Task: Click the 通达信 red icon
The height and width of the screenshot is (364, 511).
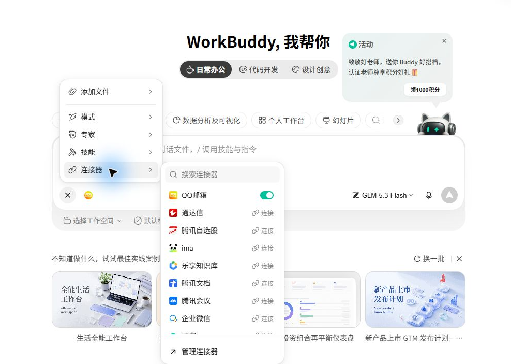Action: tap(173, 213)
